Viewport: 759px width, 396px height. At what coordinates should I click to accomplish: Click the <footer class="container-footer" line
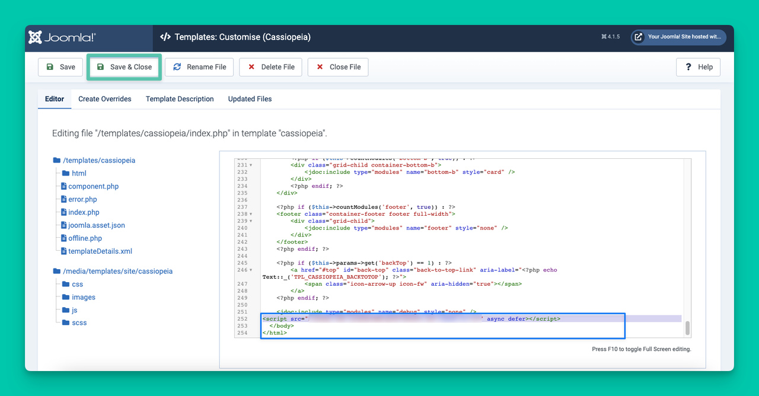click(x=365, y=214)
